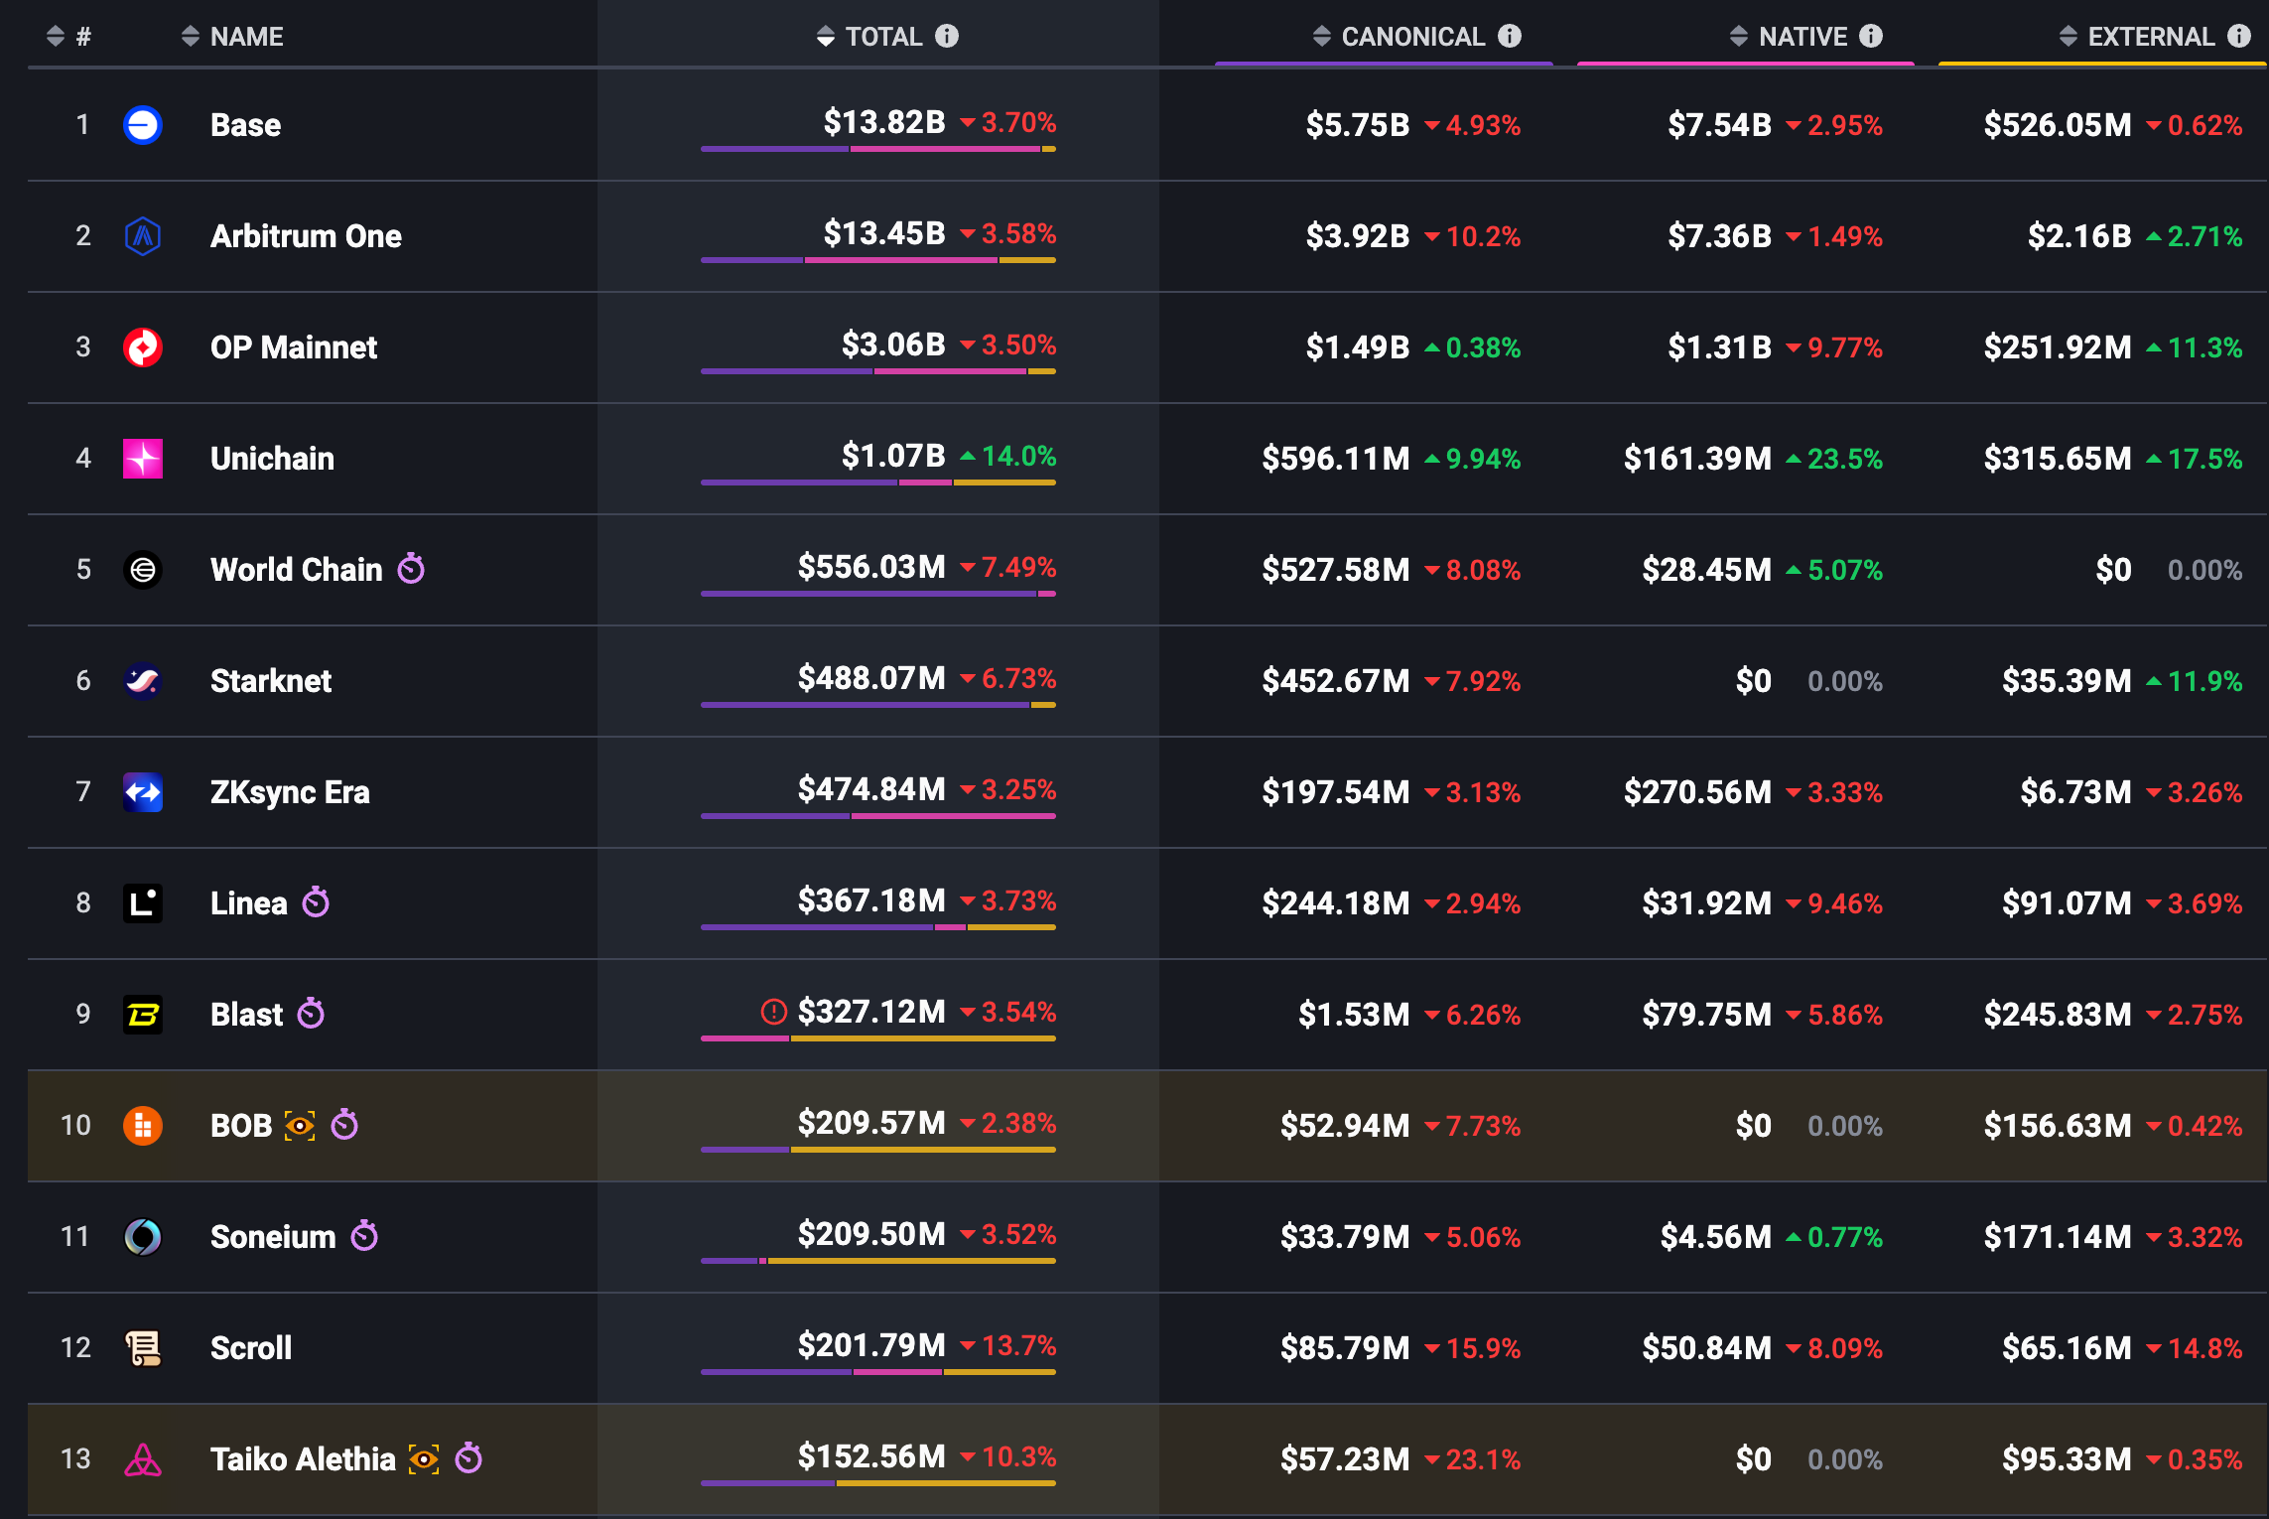The width and height of the screenshot is (2269, 1519).
Task: Click the Taiko Alethia triangle logo
Action: 143,1459
